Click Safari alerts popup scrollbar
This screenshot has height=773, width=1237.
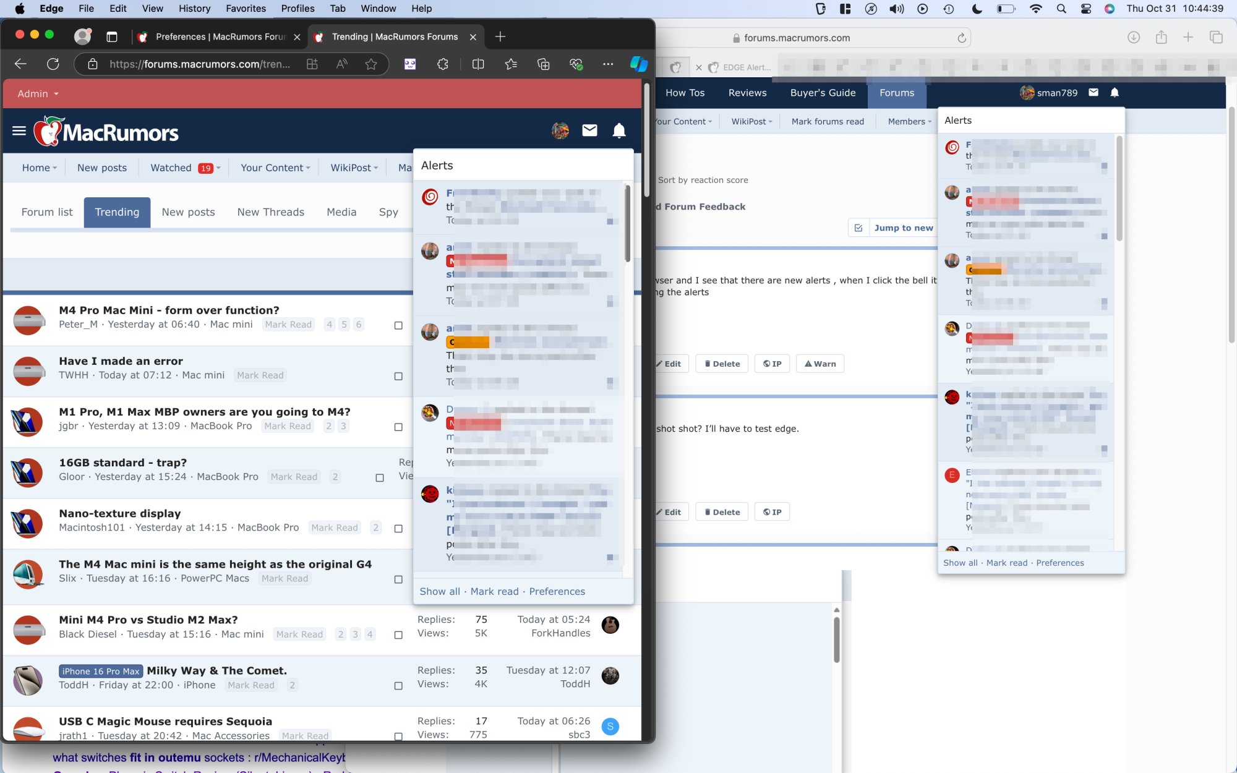1119,189
